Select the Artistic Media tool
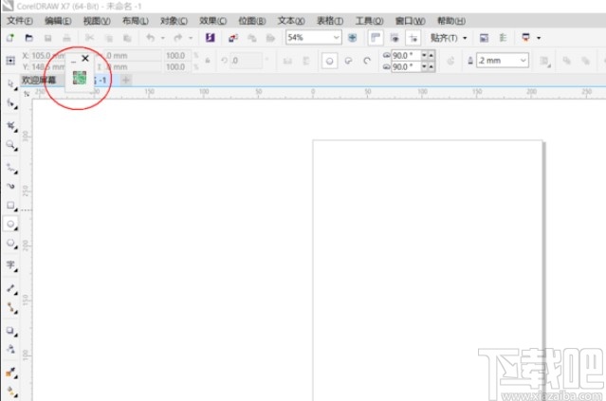 pyautogui.click(x=10, y=186)
